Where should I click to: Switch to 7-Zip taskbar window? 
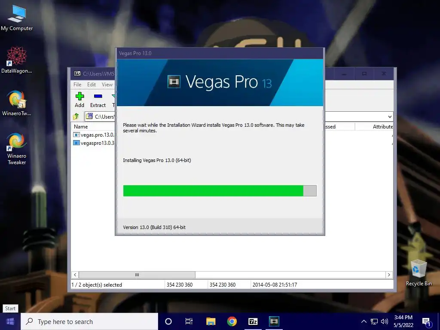[253, 321]
